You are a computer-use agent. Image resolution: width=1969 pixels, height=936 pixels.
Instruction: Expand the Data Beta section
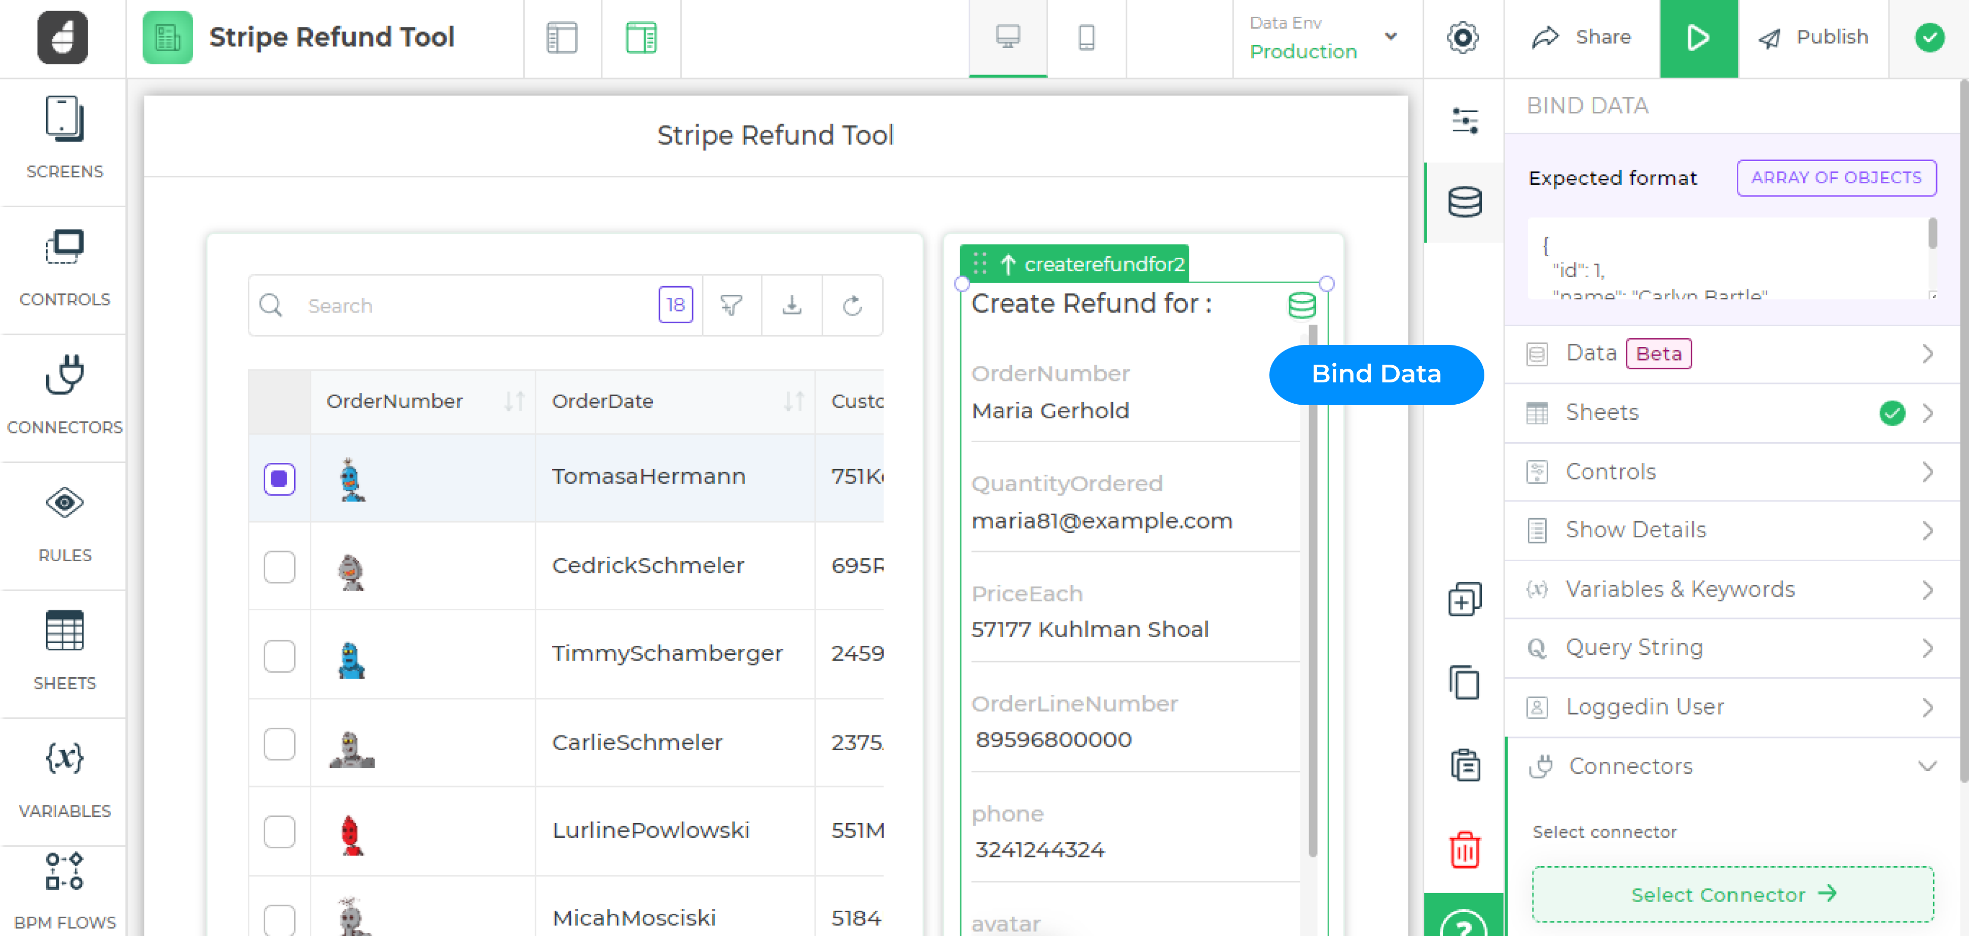click(1731, 354)
